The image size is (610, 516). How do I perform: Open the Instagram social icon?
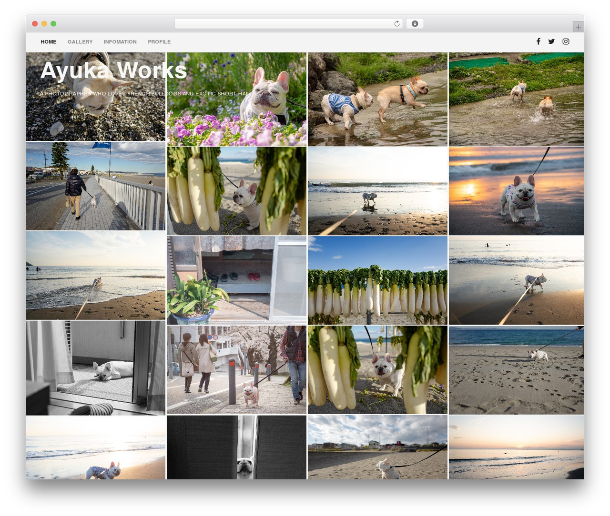pyautogui.click(x=566, y=41)
